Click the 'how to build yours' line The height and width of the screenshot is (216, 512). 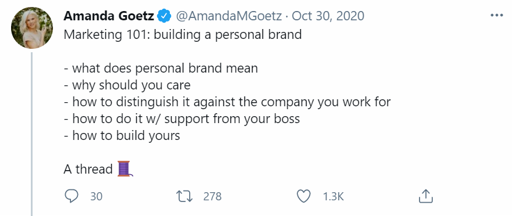[122, 135]
